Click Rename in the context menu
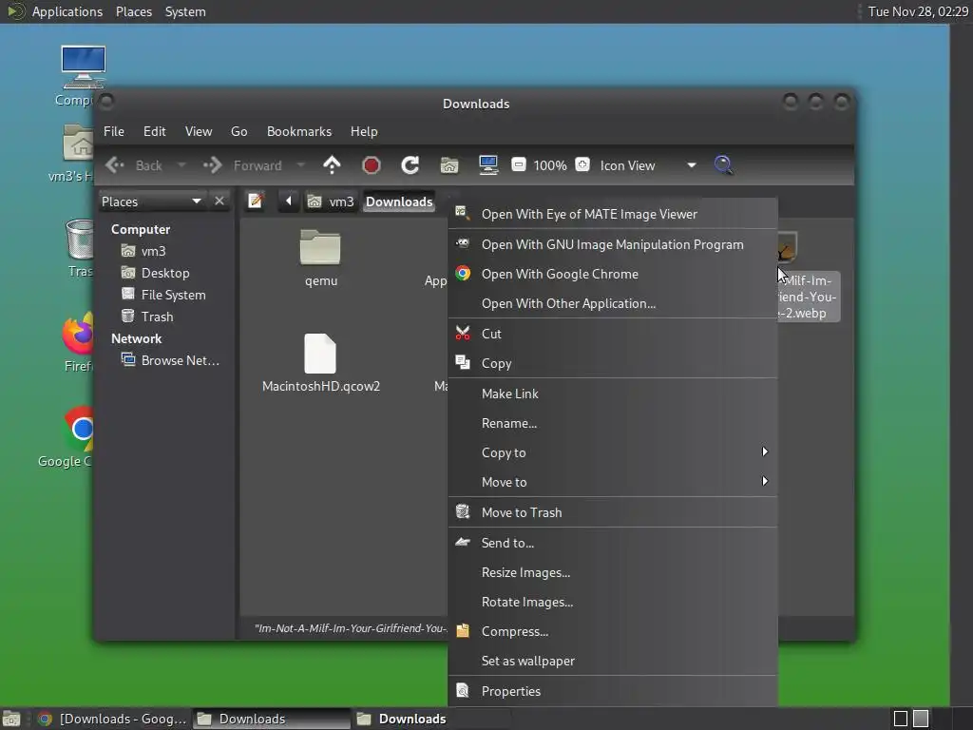This screenshot has width=973, height=730. (x=613, y=423)
